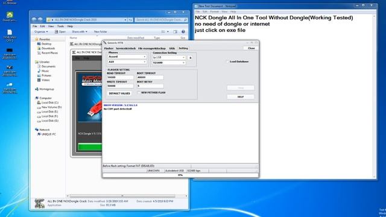Toggle the preview pane icon
The height and width of the screenshot is (217, 386).
pos(176,32)
